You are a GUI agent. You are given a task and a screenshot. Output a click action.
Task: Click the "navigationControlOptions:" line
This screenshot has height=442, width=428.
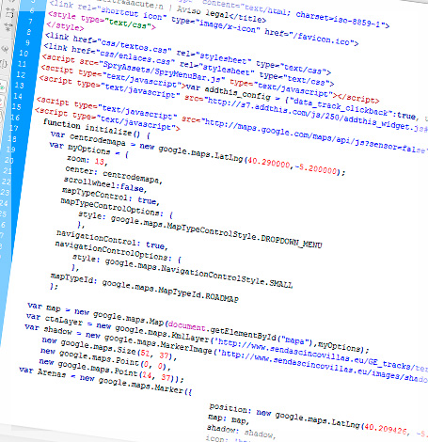click(113, 251)
